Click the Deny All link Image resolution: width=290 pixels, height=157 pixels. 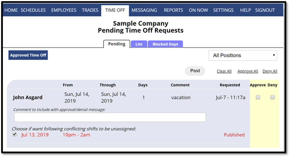pos(270,71)
